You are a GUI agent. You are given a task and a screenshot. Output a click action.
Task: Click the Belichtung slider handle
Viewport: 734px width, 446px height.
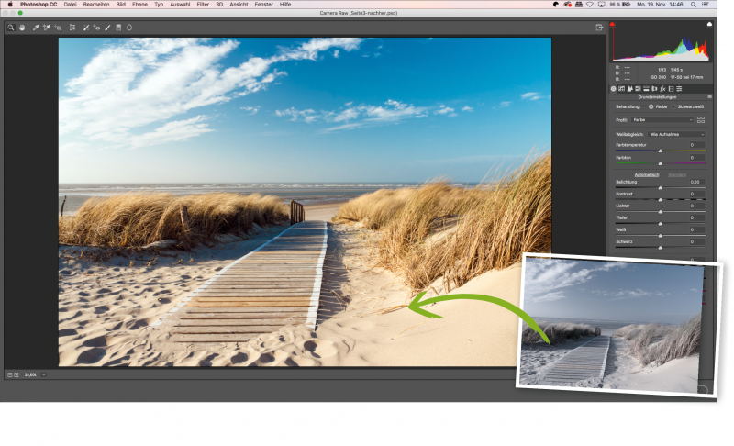(x=661, y=187)
